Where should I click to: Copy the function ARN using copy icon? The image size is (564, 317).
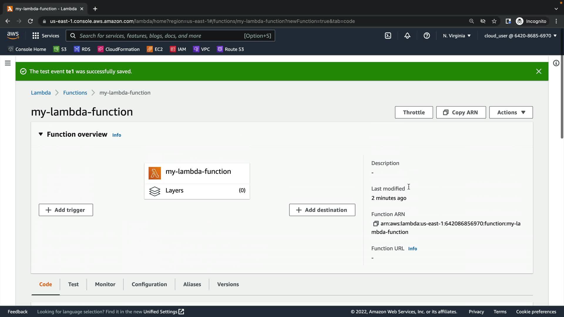coord(376,224)
